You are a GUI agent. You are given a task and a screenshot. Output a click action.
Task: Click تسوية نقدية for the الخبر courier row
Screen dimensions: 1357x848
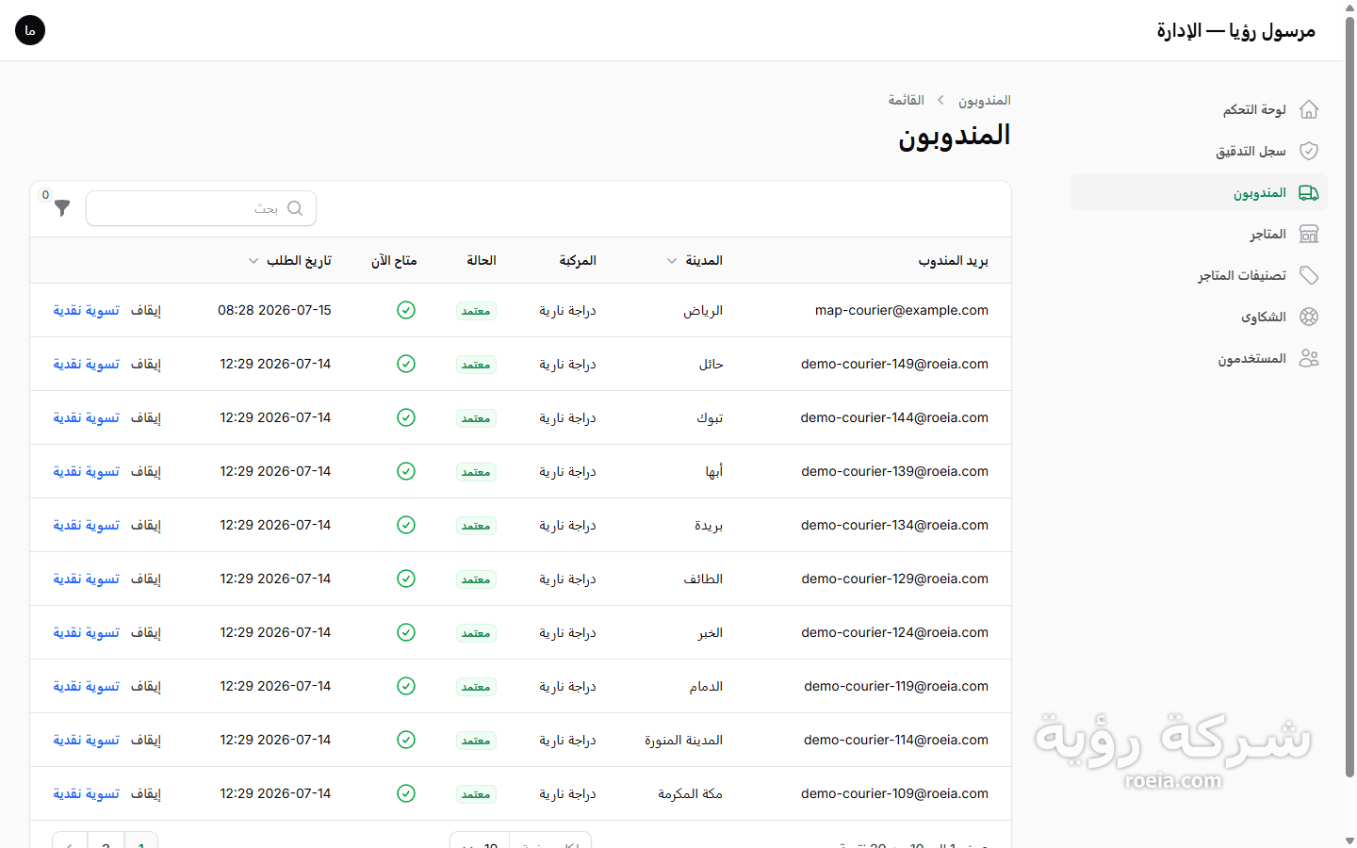(87, 632)
